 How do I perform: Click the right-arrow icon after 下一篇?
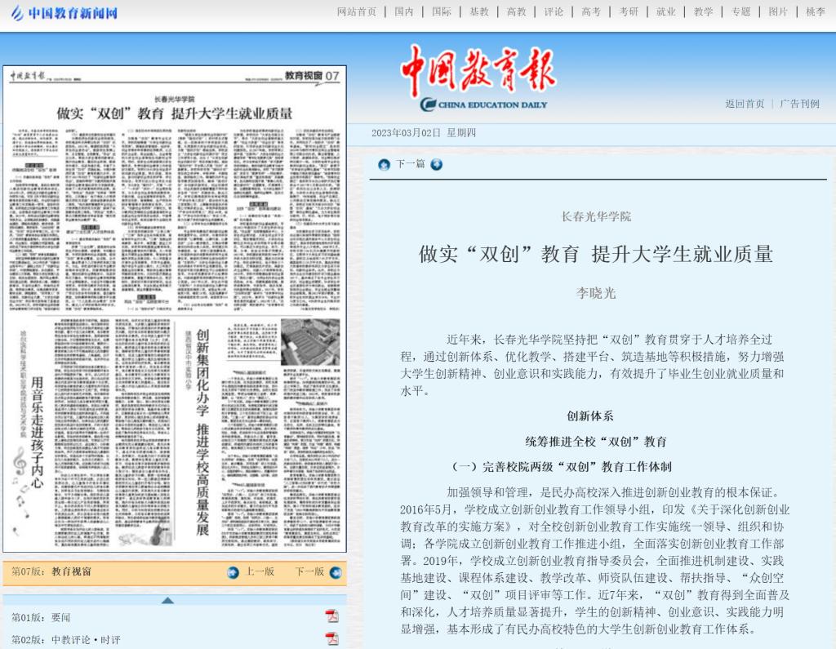[x=436, y=165]
